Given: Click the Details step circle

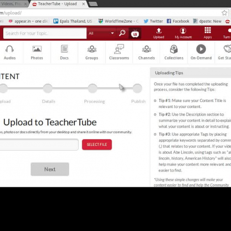Looking at the screenshot, I should tap(48, 88).
